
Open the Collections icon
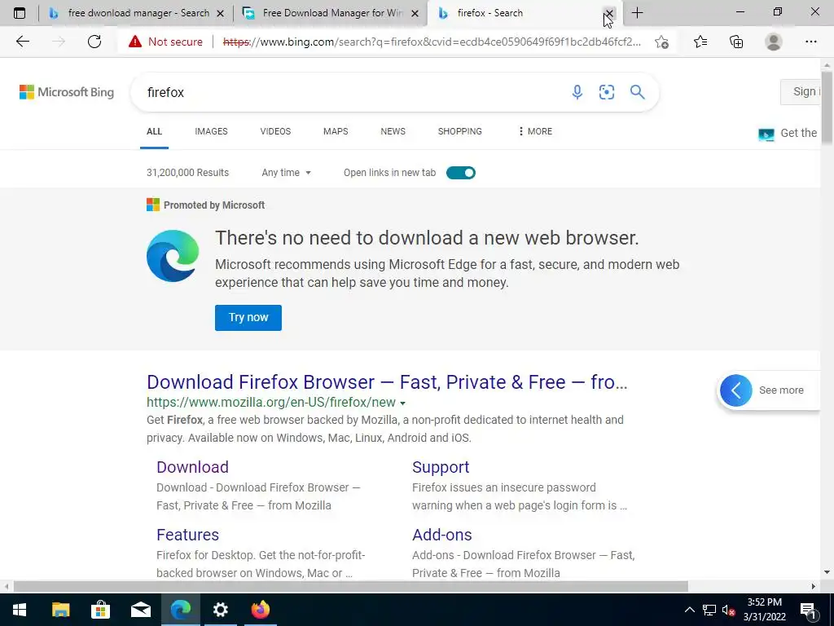pos(736,42)
